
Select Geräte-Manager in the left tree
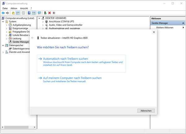pyautogui.click(x=21, y=42)
